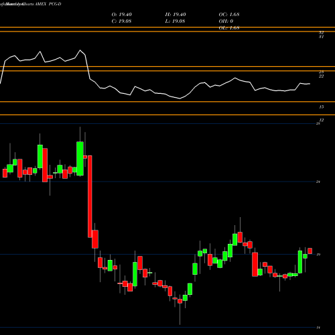The image size is (335, 335).
Task: Select the OH: 0 reading
Action: (226, 21)
